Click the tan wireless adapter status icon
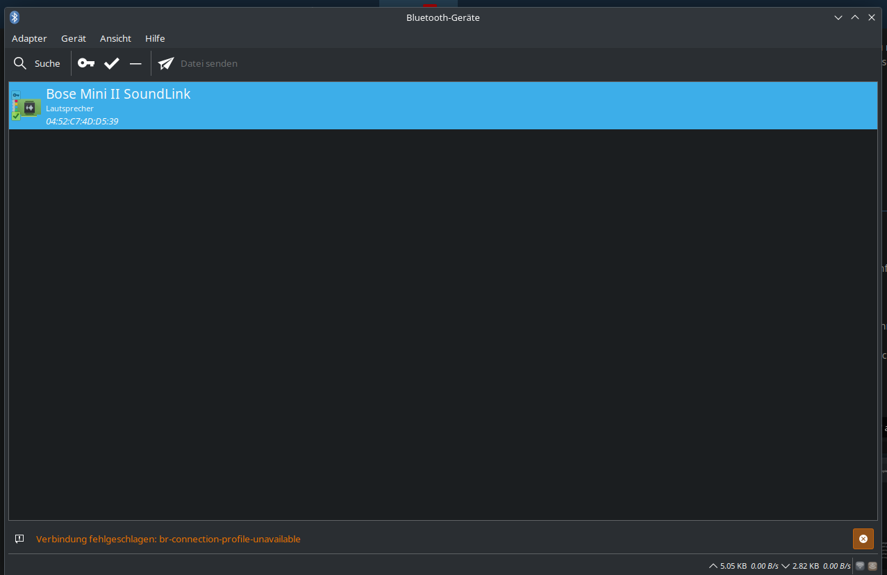 coord(872,566)
